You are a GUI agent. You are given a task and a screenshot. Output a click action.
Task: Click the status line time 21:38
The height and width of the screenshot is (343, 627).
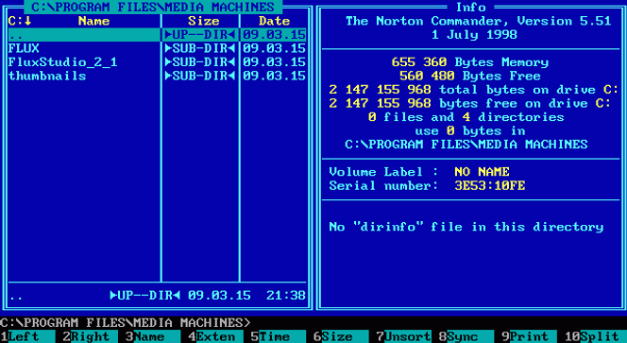[x=286, y=296]
